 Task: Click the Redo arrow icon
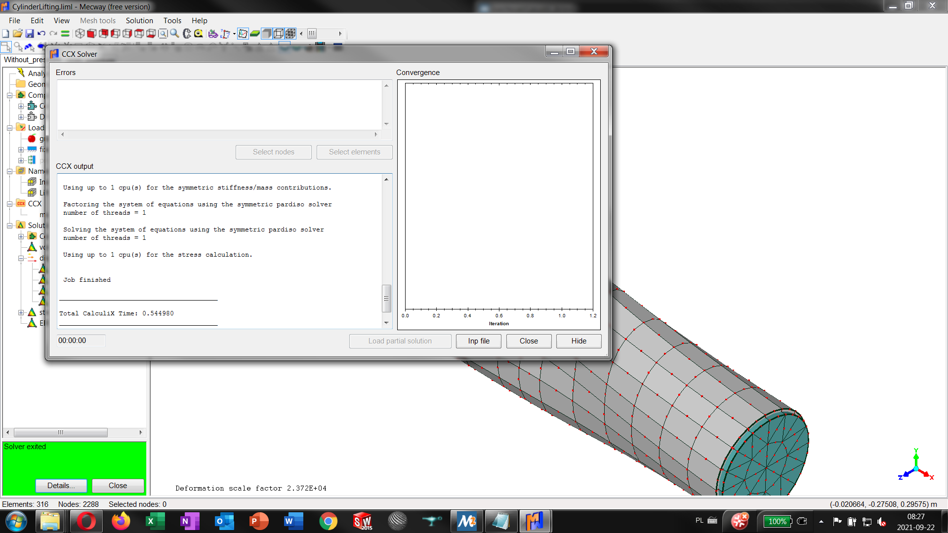click(x=53, y=34)
